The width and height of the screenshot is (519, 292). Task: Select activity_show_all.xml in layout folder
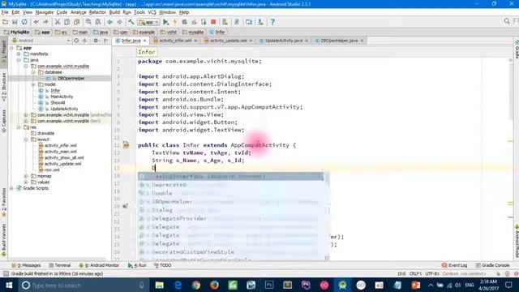(x=64, y=157)
